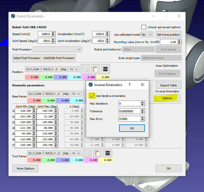Open the Tool frame hamburger menu

pyautogui.click(x=108, y=153)
